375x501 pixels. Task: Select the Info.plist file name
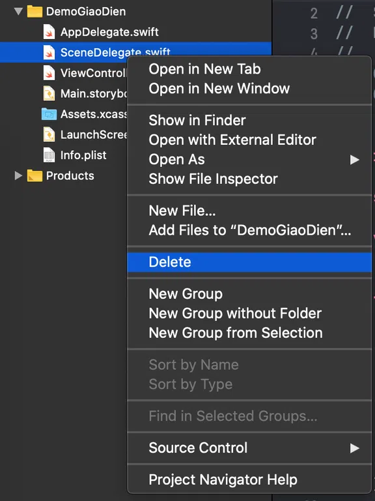click(x=83, y=155)
